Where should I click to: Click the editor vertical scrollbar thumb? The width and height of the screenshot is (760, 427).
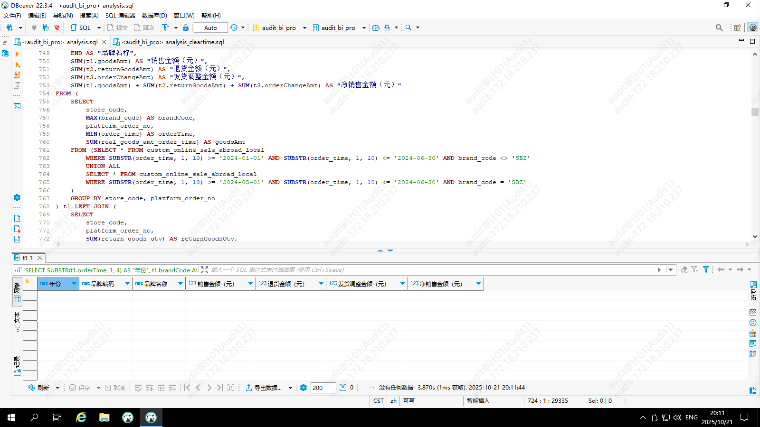[755, 111]
